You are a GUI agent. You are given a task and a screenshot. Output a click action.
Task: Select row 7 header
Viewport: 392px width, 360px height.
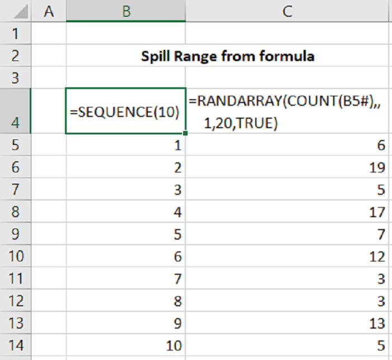16,189
